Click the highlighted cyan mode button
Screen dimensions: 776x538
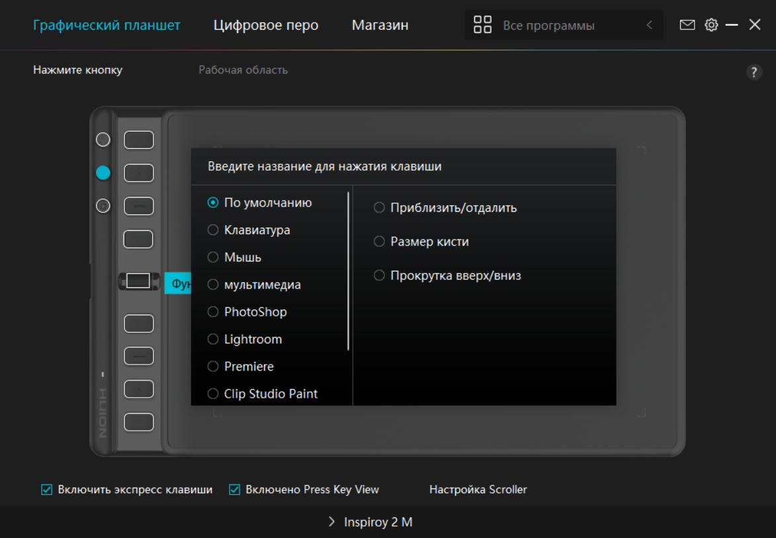(x=103, y=173)
